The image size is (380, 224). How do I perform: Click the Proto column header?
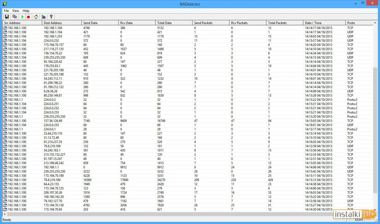(359, 23)
